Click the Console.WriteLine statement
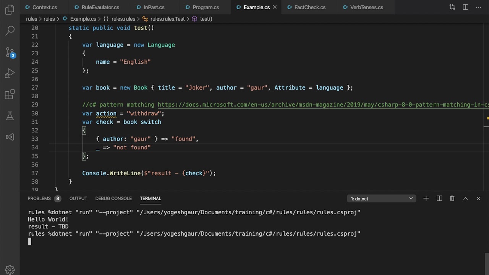This screenshot has height=275, width=489. (x=149, y=173)
